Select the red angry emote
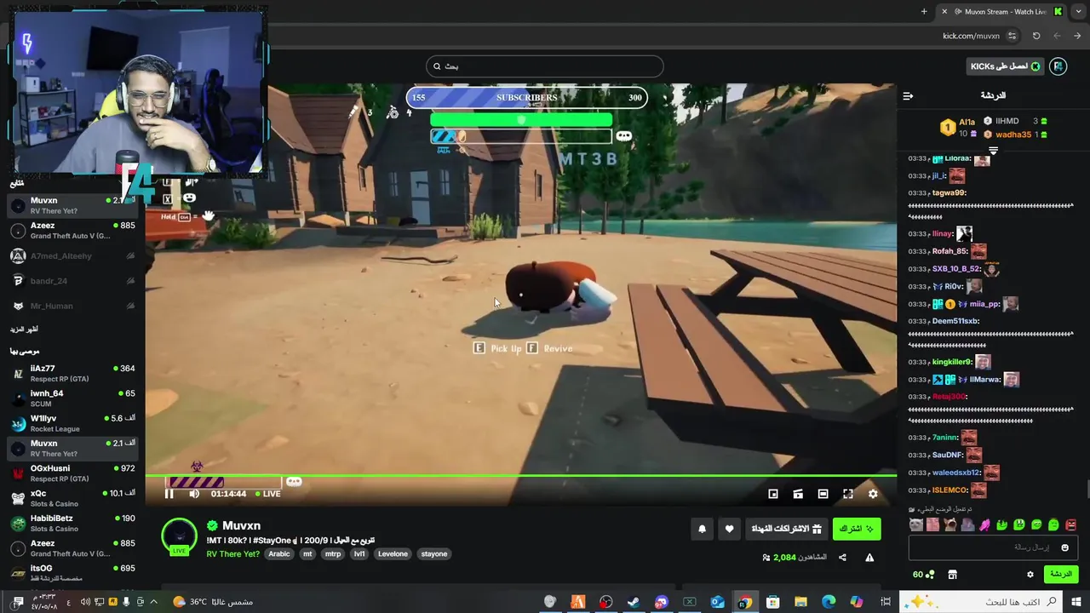 click(1071, 525)
